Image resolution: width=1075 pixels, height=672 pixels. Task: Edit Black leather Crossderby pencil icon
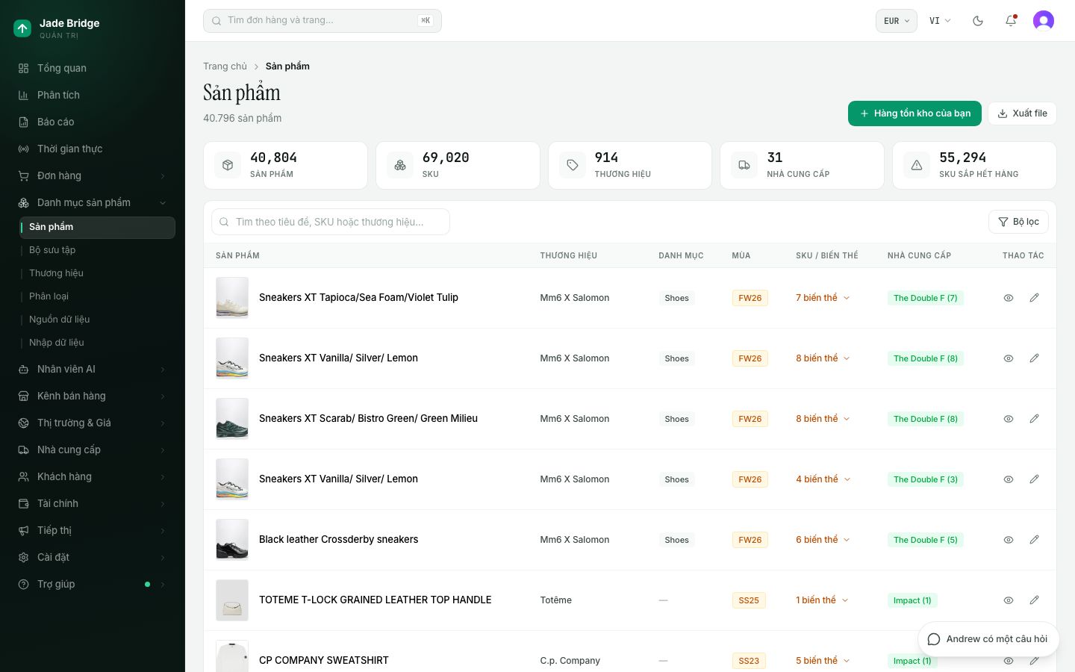(x=1034, y=540)
